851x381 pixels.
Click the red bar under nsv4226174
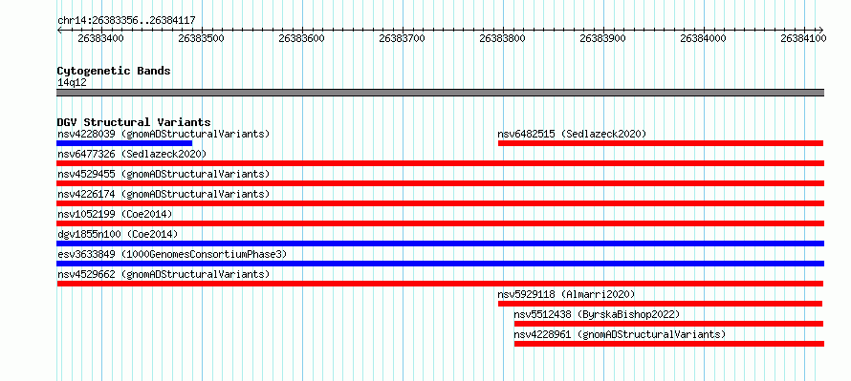click(440, 203)
